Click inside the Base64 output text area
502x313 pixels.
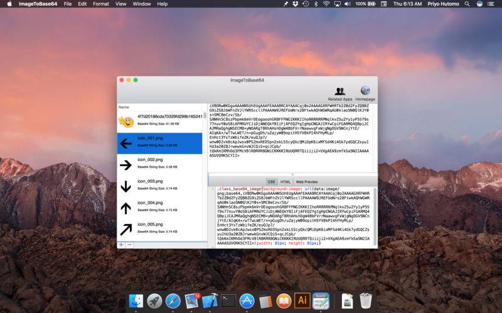[290, 138]
